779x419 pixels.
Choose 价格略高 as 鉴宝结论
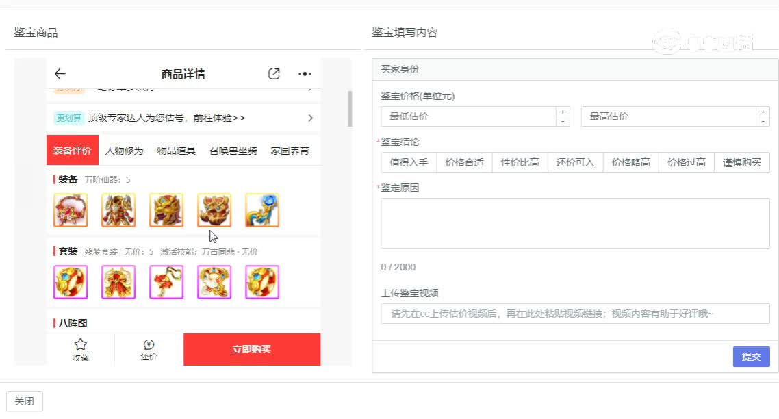click(x=631, y=162)
